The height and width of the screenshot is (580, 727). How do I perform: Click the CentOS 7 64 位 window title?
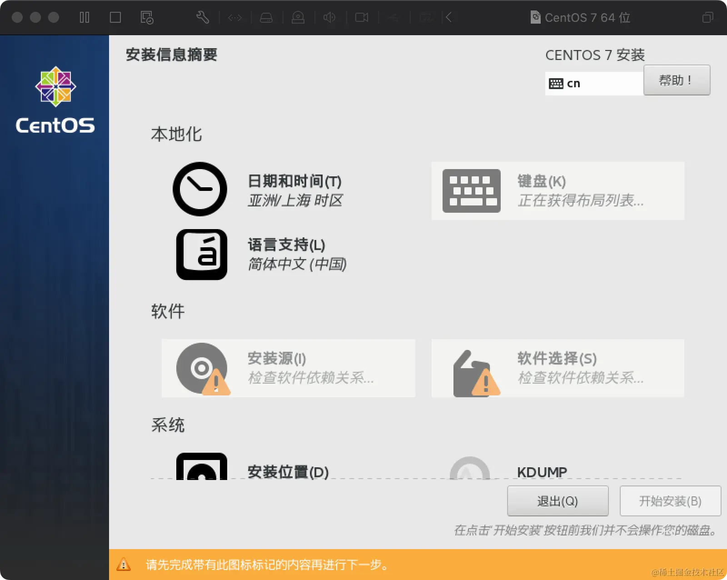[588, 18]
